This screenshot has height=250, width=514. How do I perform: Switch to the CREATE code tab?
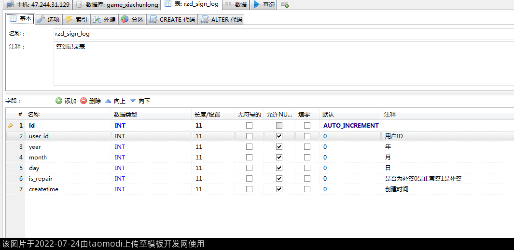point(172,20)
